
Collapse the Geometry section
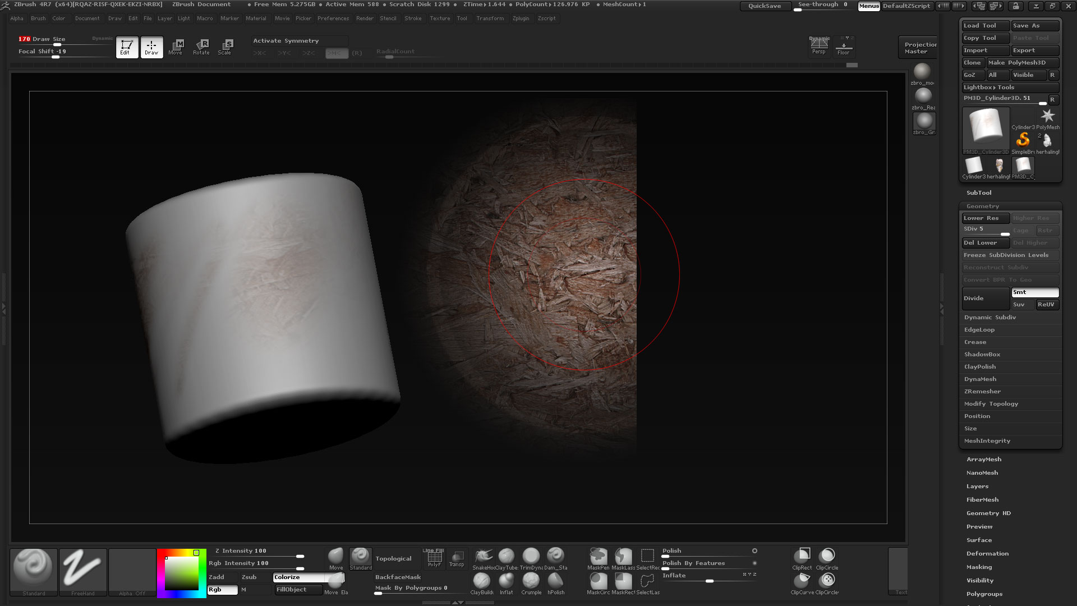[x=982, y=206]
